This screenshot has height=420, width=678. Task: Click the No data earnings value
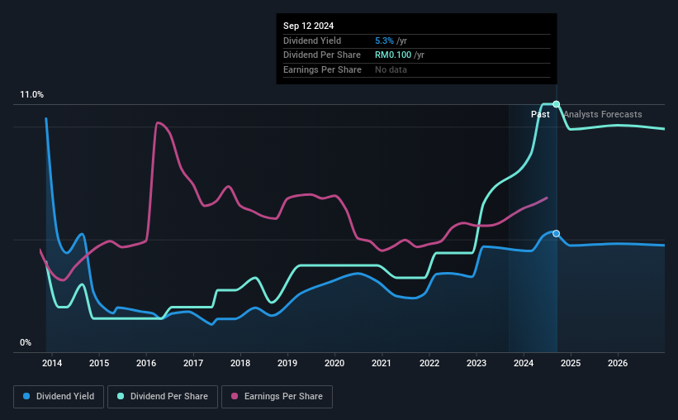tap(391, 69)
